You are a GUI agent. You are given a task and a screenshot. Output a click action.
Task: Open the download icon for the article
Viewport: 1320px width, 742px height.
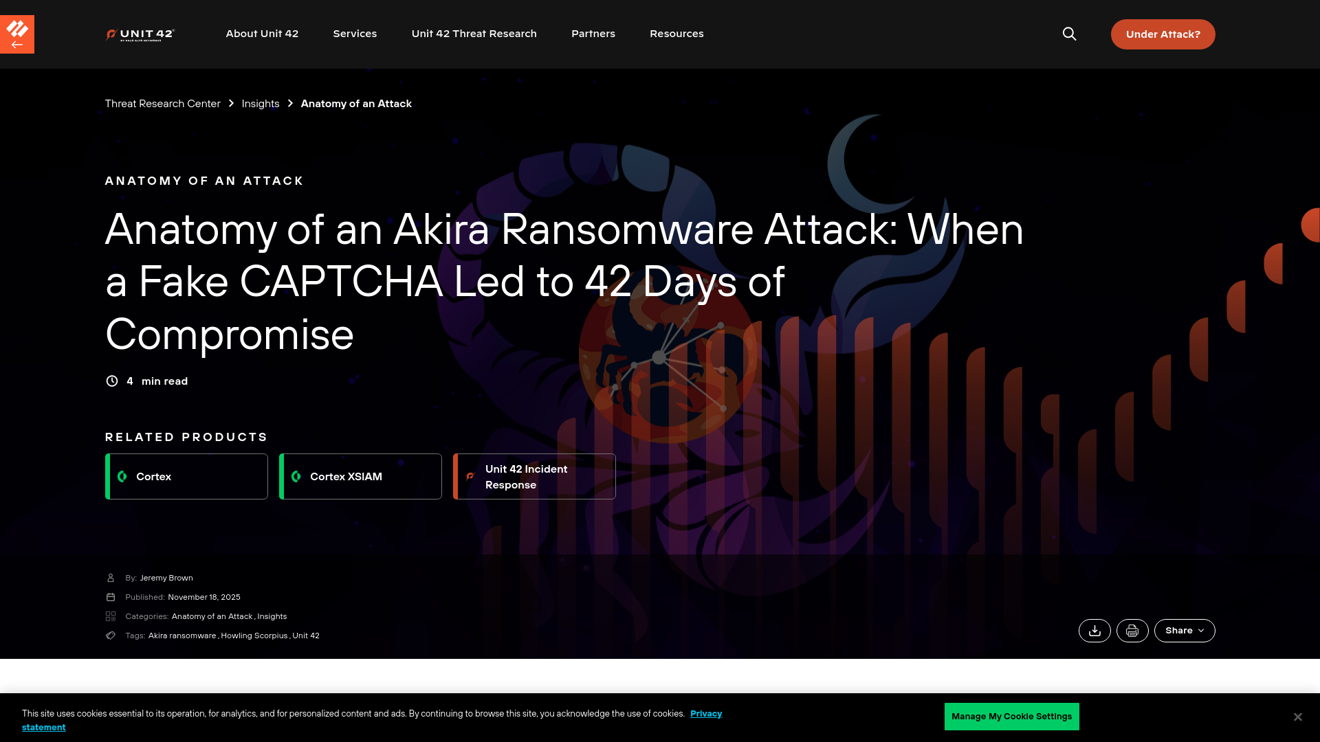tap(1094, 630)
